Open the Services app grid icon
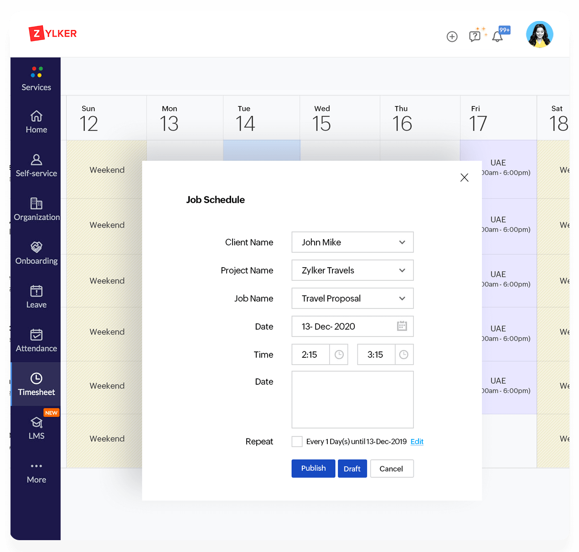The image size is (579, 552). [x=36, y=72]
